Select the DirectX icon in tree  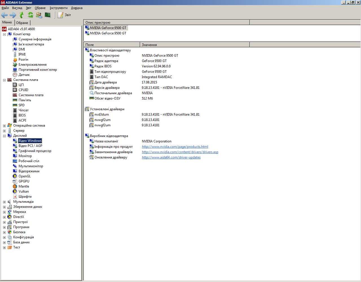pos(10,217)
